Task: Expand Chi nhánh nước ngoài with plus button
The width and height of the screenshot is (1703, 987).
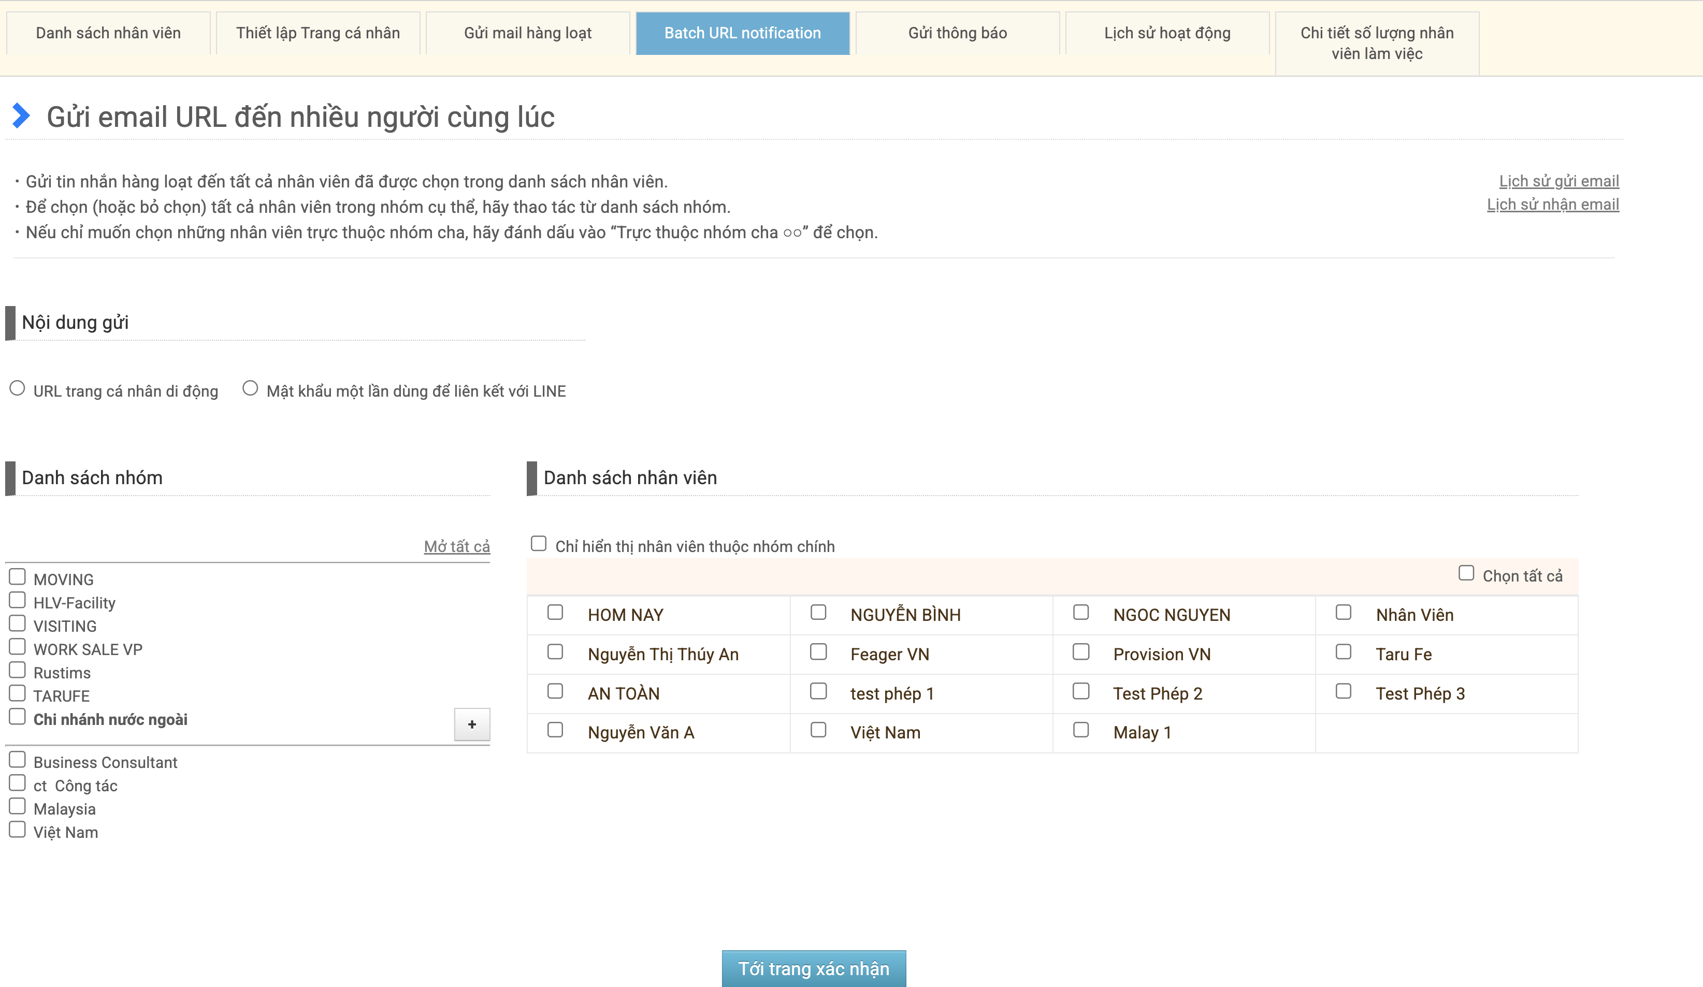Action: pos(472,724)
